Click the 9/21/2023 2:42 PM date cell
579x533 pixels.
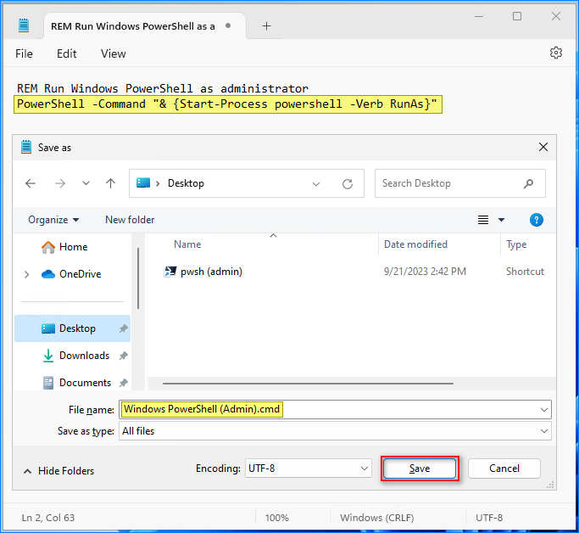click(x=425, y=272)
